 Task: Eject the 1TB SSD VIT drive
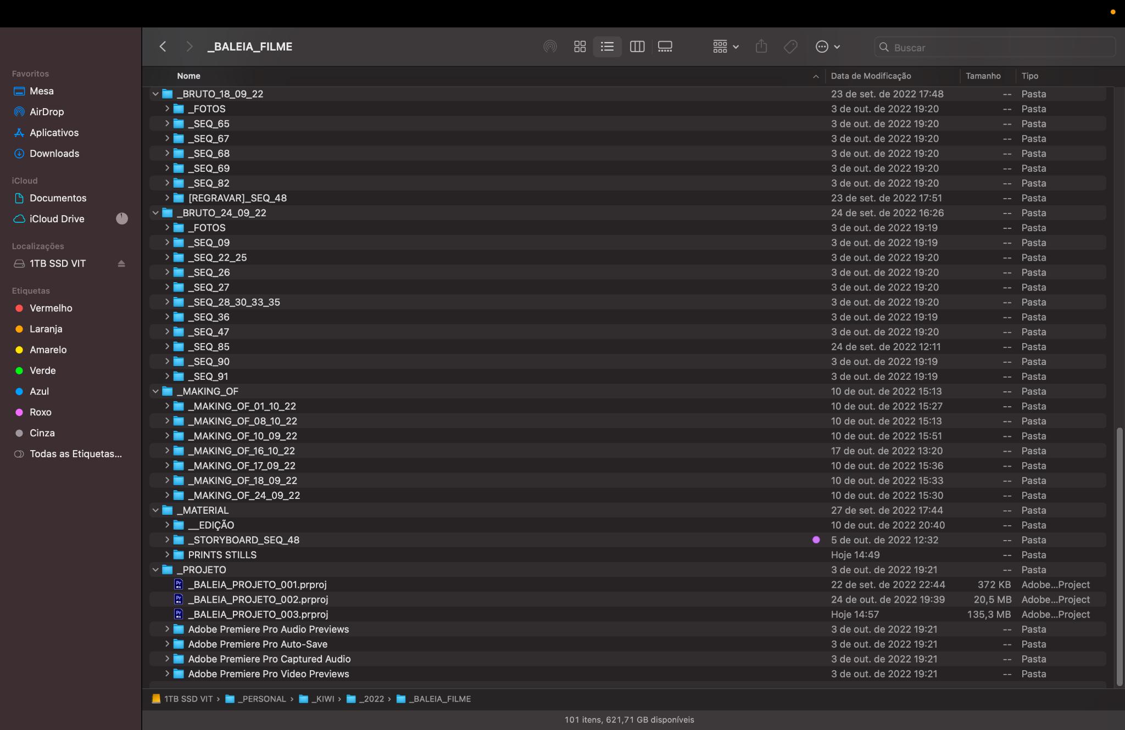point(121,264)
